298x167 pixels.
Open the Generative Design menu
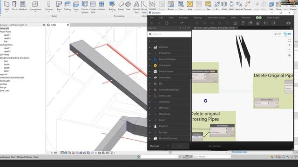217,18
